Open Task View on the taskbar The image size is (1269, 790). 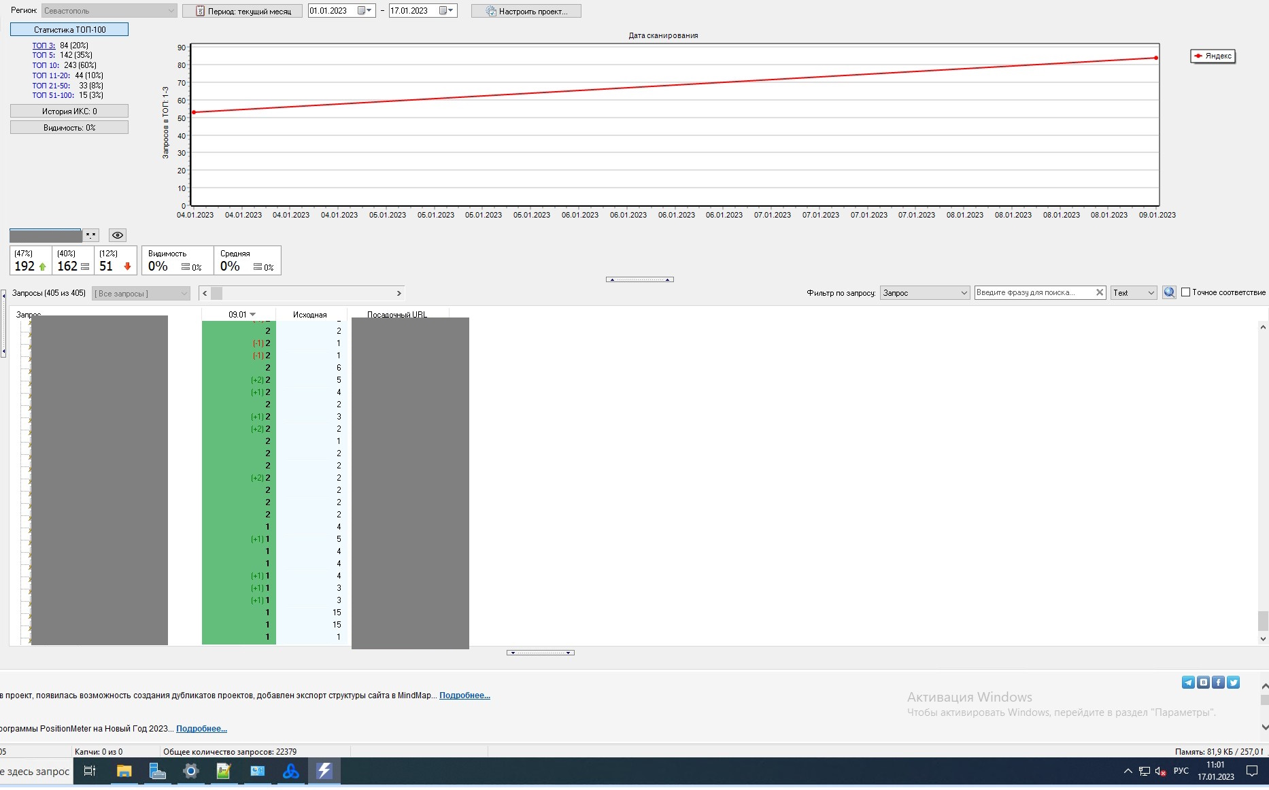tap(90, 771)
